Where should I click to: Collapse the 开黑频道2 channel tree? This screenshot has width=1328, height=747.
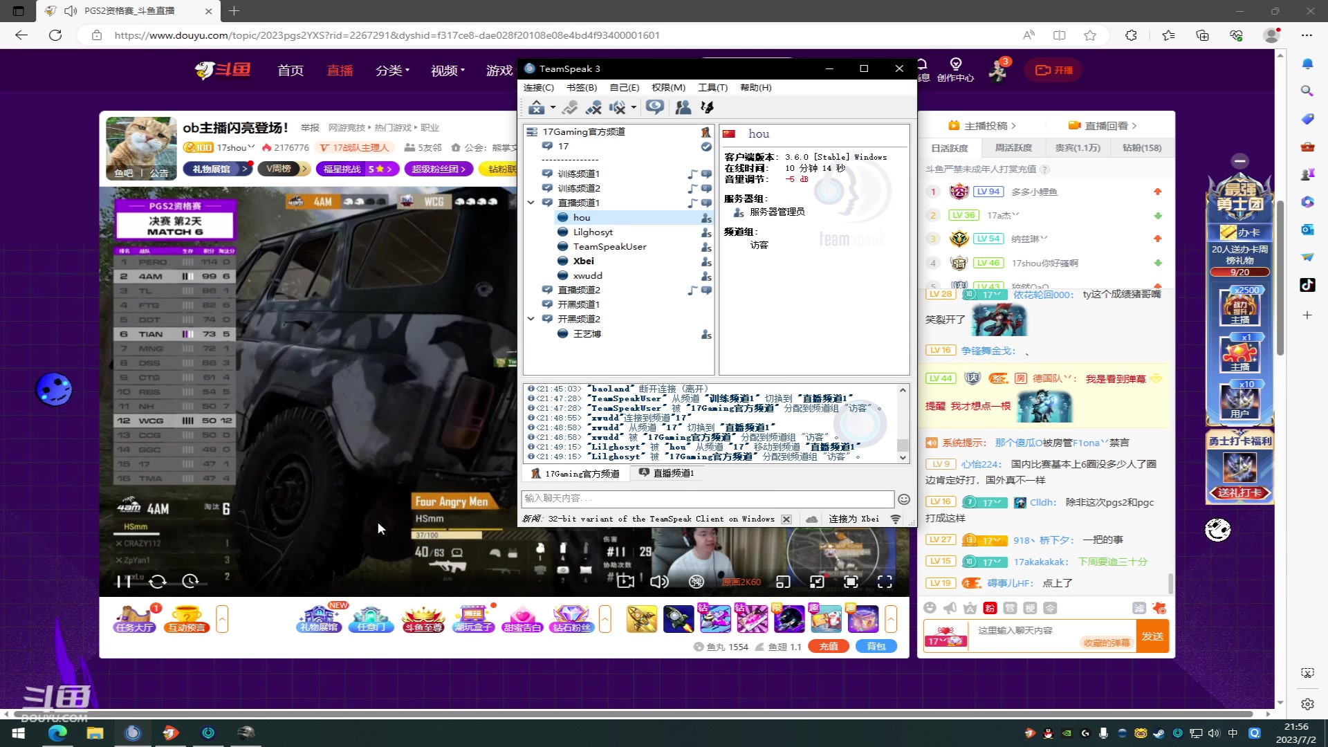point(531,318)
